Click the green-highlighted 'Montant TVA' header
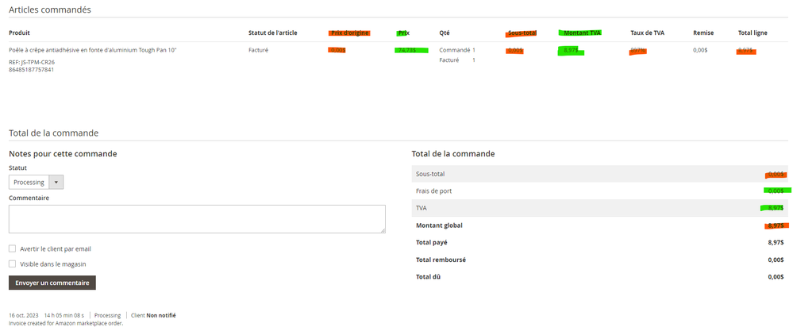The height and width of the screenshot is (331, 793). click(x=581, y=33)
